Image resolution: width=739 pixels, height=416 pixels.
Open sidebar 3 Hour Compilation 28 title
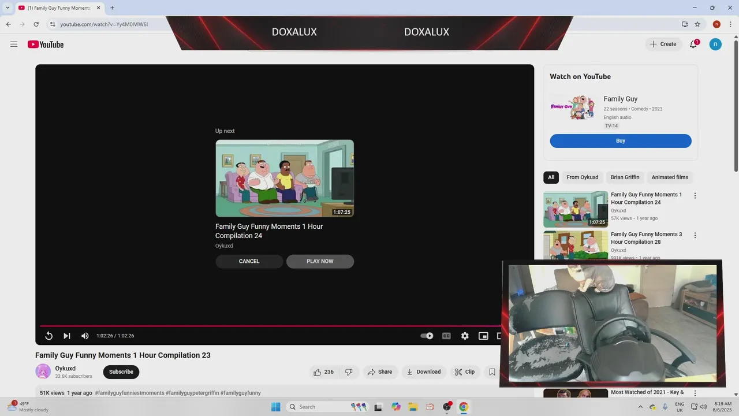[x=646, y=238]
